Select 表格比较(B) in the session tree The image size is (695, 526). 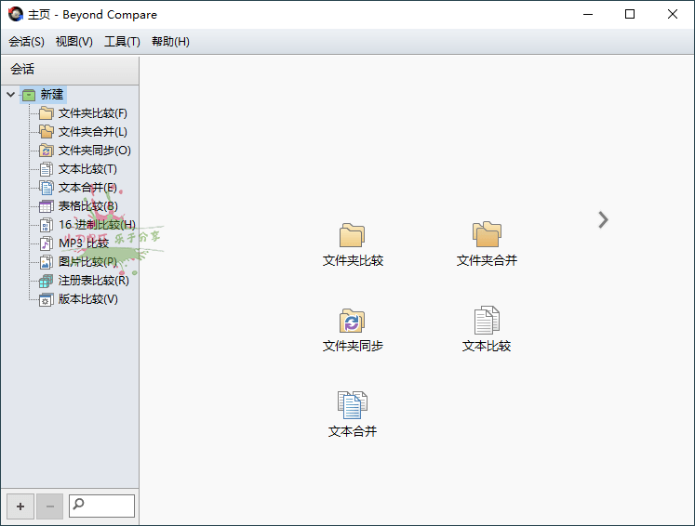(87, 206)
